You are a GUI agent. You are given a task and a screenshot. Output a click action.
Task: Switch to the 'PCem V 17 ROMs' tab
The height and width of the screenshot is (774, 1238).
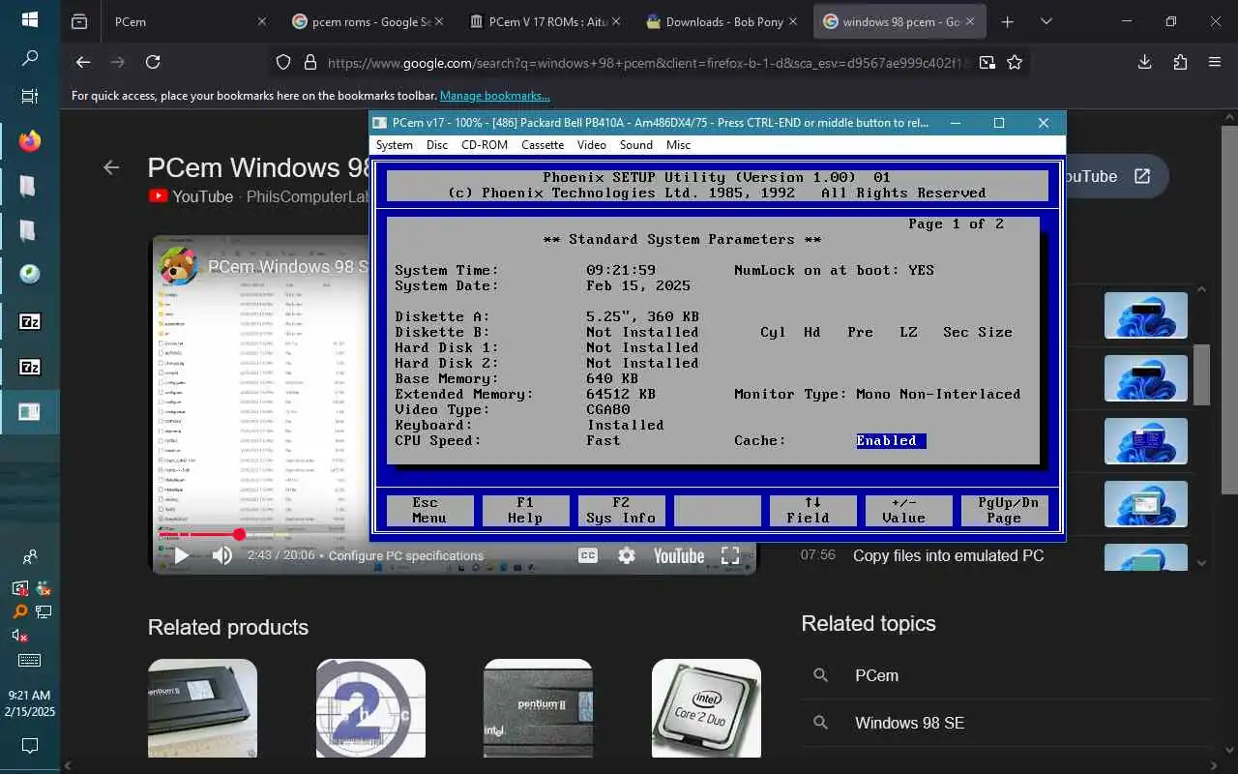545,21
